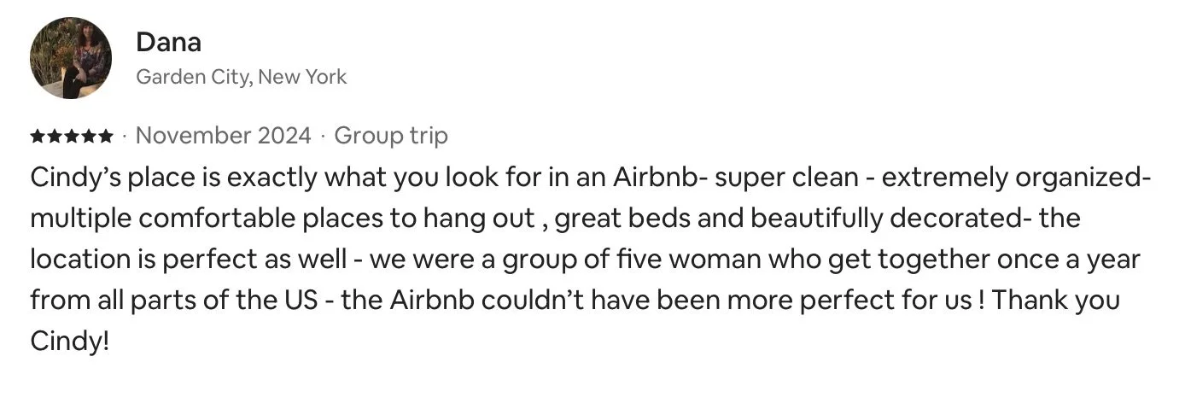Image resolution: width=1185 pixels, height=403 pixels.
Task: Click the Group trip label
Action: tap(391, 135)
